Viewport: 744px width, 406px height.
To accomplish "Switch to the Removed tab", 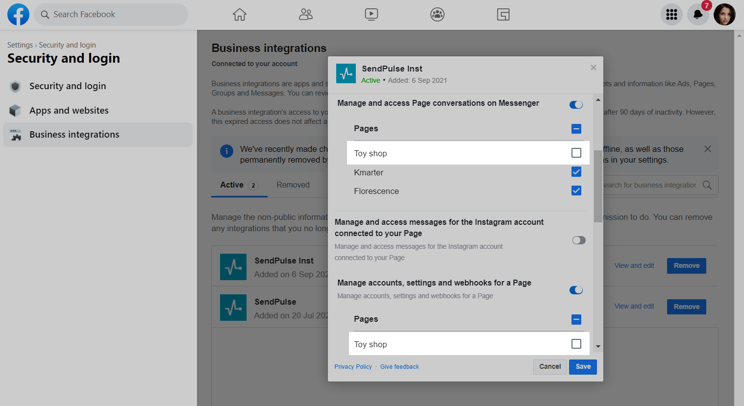I will click(293, 185).
